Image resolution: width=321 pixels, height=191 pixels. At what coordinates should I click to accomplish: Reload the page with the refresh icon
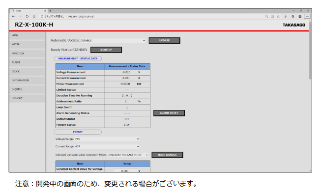27,16
